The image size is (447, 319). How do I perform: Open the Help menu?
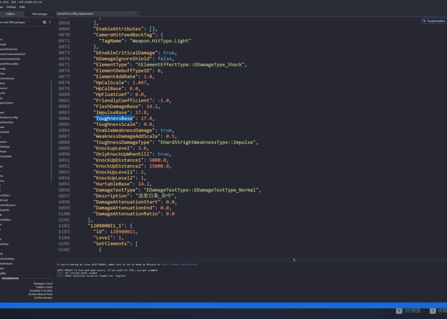22,7
